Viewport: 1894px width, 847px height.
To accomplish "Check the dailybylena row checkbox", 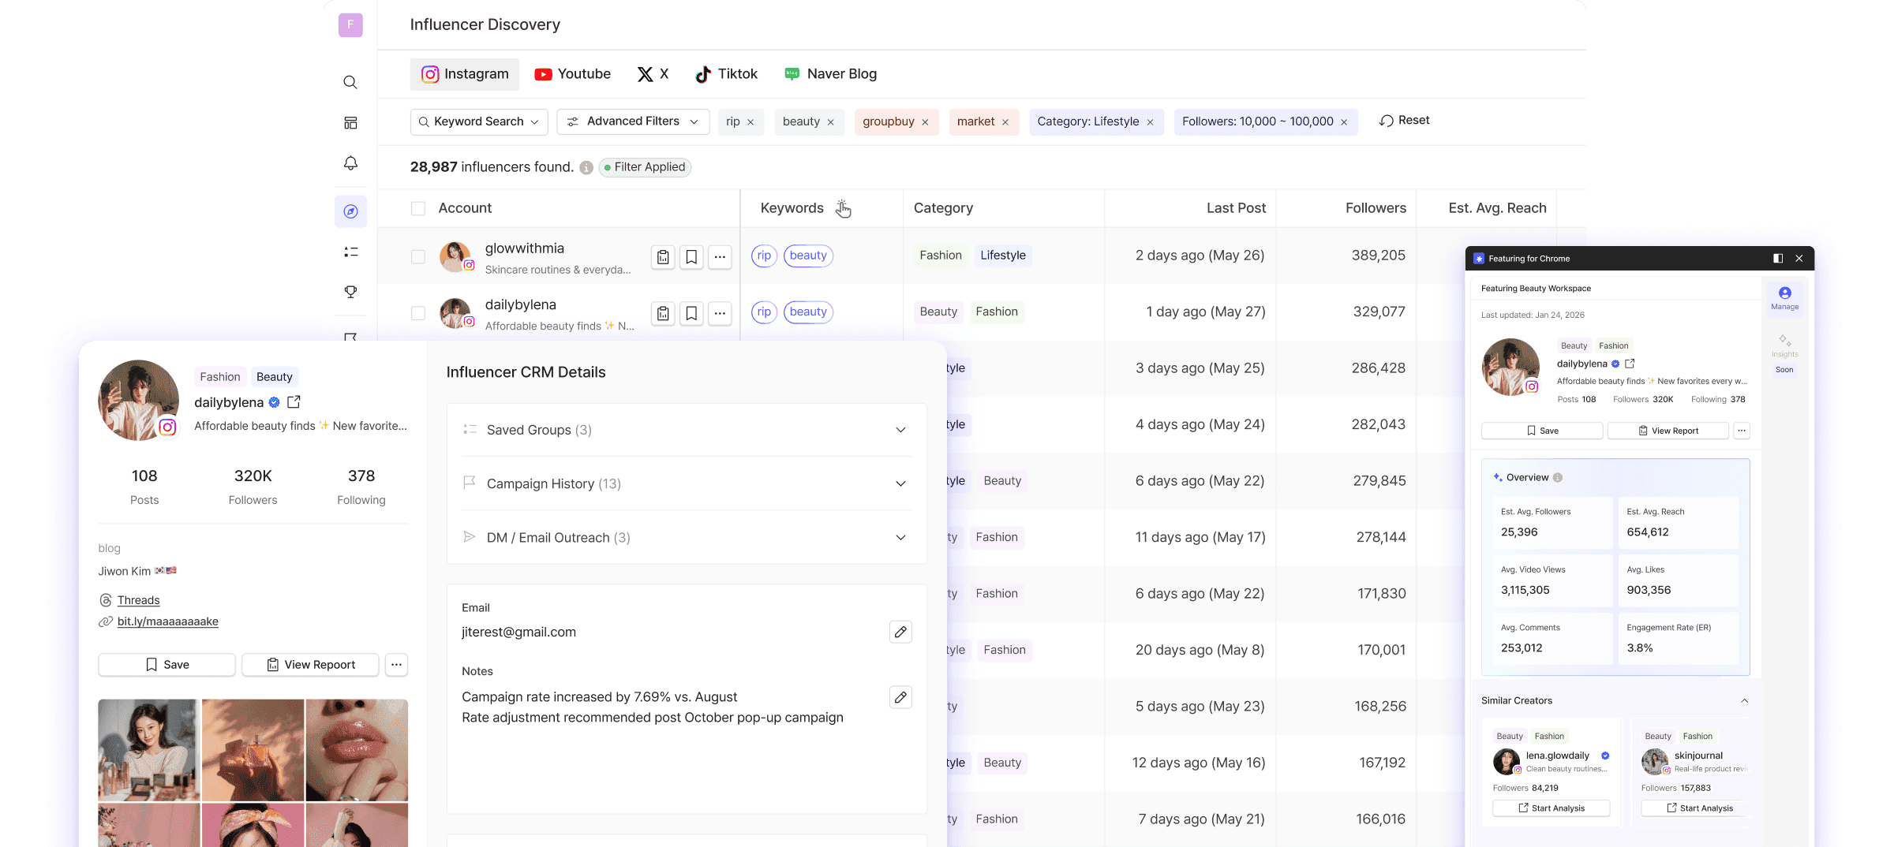I will [x=418, y=313].
